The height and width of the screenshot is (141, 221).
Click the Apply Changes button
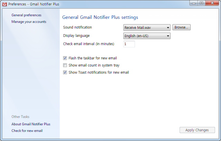[x=197, y=130]
